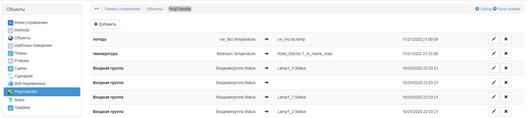Edit the Lamp1_3.Status transfer row
Viewport: 528px width, 118px height.
point(493,68)
